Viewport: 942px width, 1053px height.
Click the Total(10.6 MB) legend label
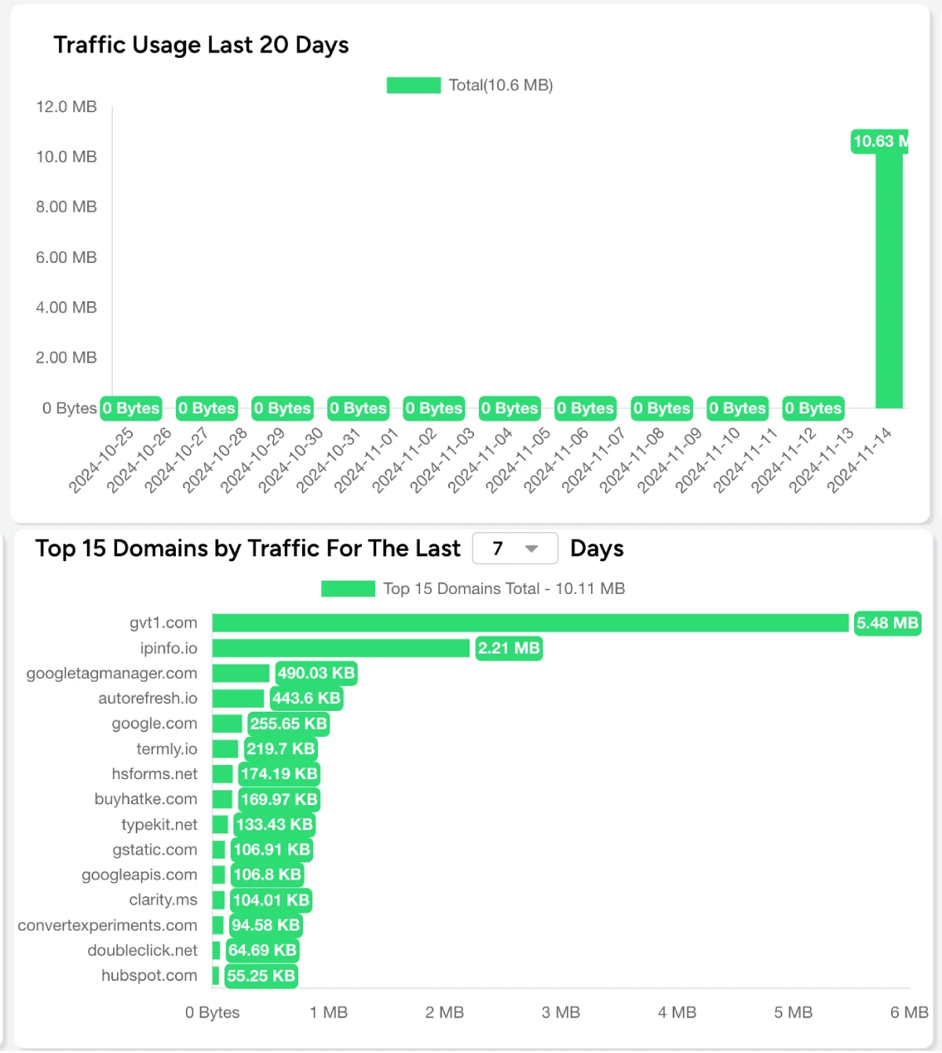(501, 85)
